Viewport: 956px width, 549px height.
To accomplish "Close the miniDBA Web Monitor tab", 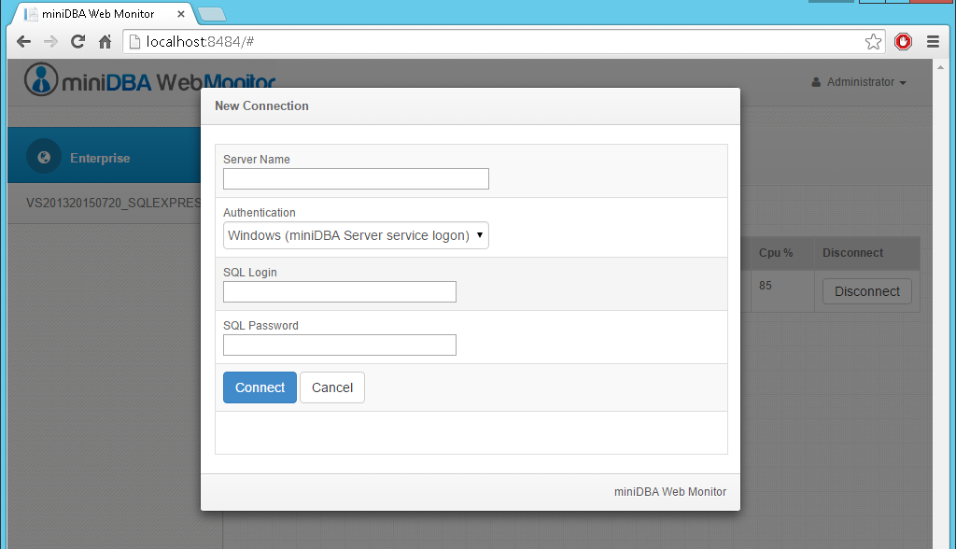I will 181,13.
